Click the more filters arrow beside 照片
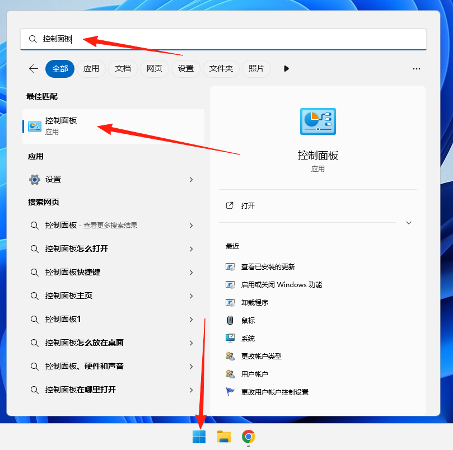 (286, 68)
